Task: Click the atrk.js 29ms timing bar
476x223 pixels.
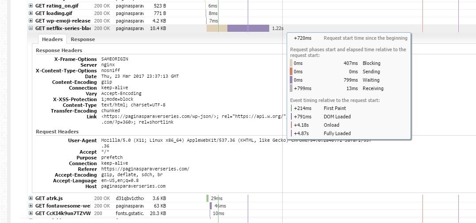Action: click(x=207, y=198)
